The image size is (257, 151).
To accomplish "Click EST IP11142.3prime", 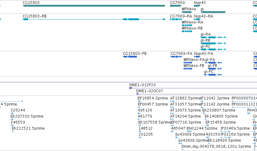I will (x=215, y=104).
